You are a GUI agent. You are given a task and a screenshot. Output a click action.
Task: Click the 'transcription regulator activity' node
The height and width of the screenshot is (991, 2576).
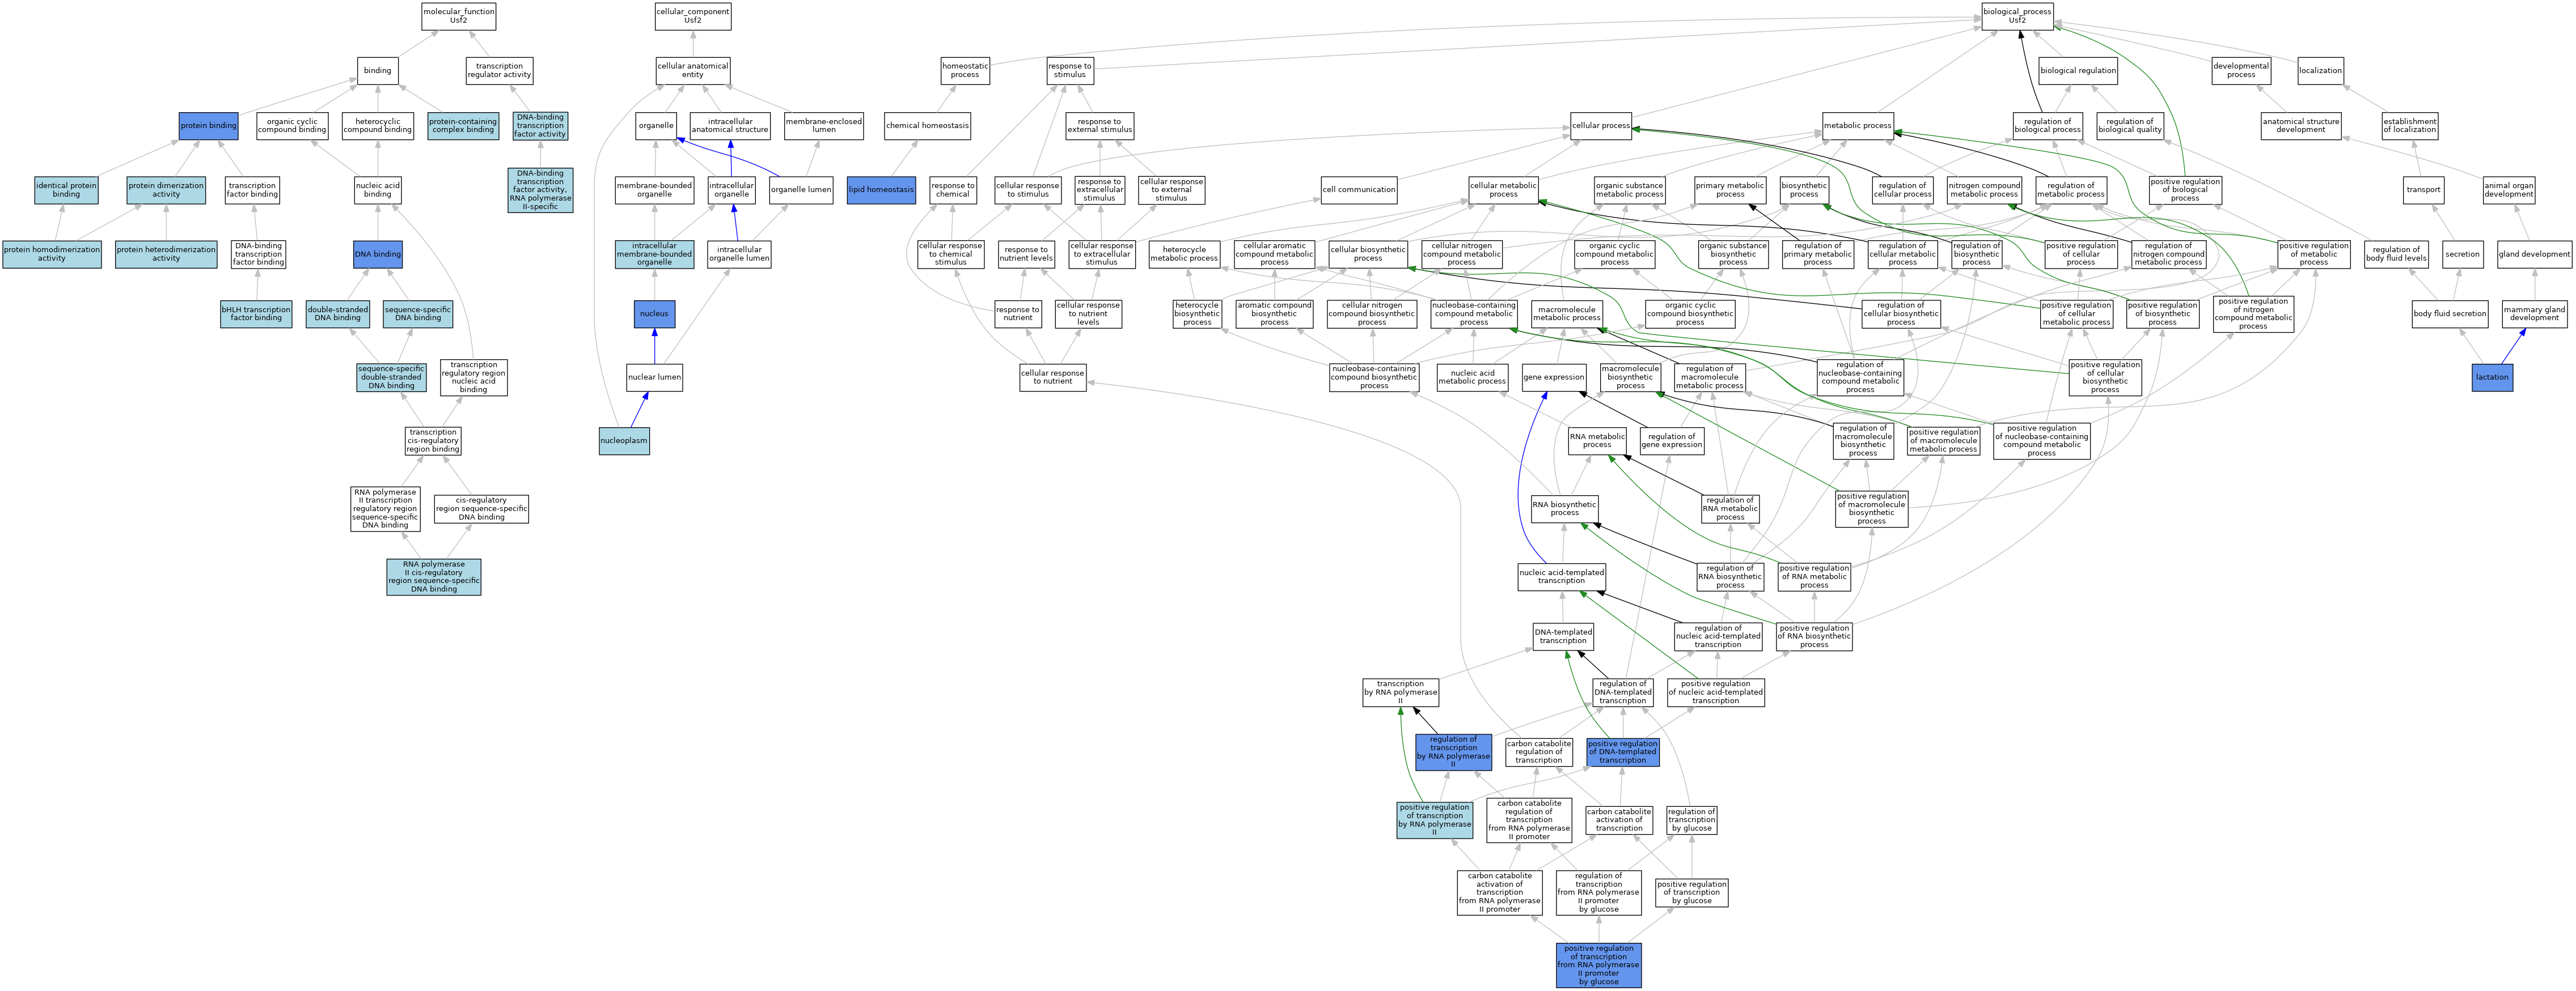[x=499, y=70]
